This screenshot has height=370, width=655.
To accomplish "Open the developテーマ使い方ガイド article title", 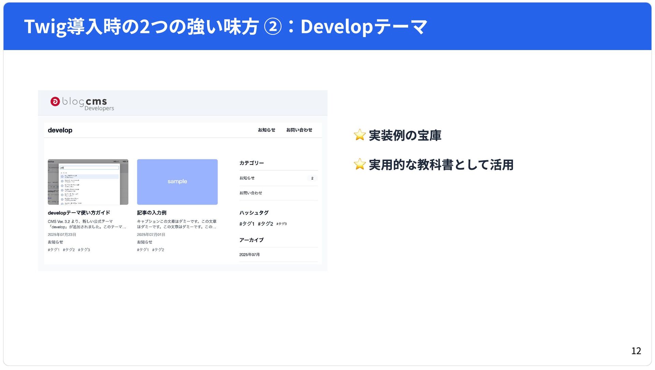I will [79, 213].
